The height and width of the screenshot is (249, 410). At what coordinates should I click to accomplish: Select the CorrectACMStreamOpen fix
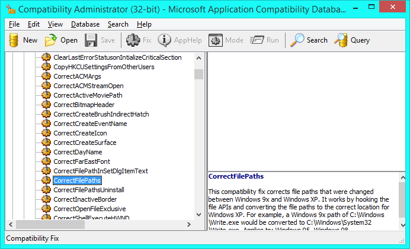coord(88,86)
